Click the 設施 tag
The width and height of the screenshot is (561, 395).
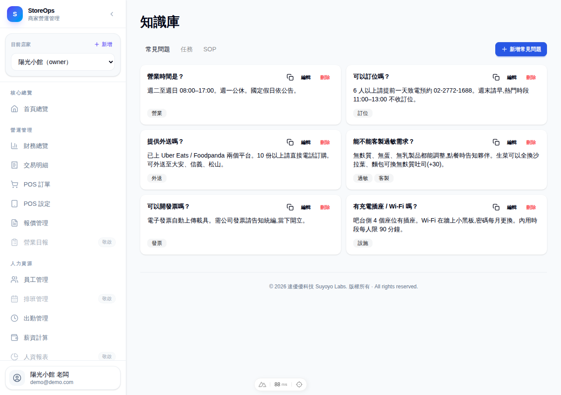point(363,243)
